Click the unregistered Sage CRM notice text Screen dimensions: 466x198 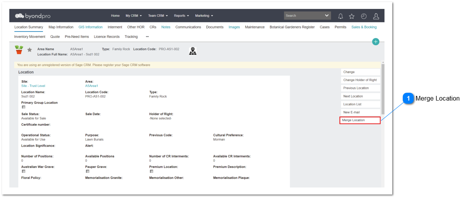tap(84, 65)
